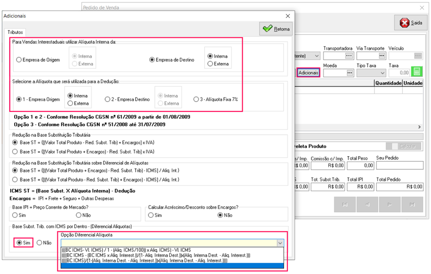431x274 pixels.
Task: Choose 3 - Alíquota Fixa 7% option
Action: (x=196, y=99)
